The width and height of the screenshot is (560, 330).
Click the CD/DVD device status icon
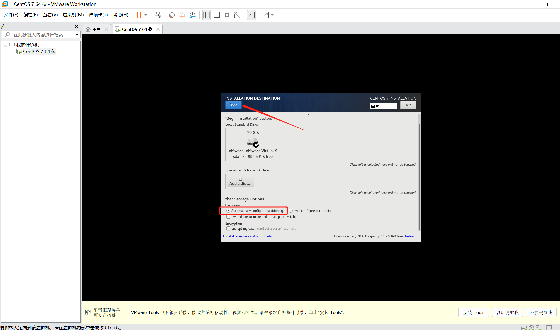click(x=532, y=328)
